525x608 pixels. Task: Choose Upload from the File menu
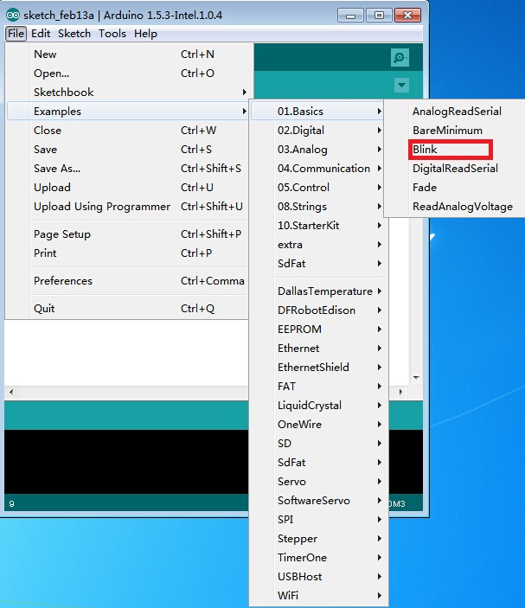point(127,188)
